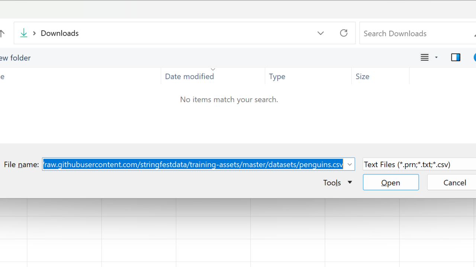
Task: Expand the breadcrumb chevron before Downloads
Action: 34,33
